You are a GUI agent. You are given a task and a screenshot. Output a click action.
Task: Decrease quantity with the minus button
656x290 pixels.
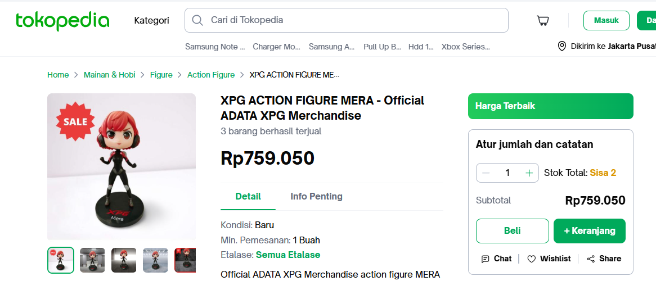click(x=486, y=173)
